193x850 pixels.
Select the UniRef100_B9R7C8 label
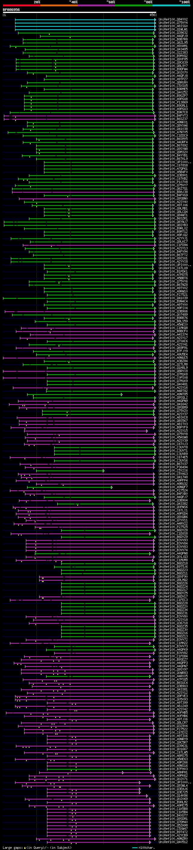point(173,112)
